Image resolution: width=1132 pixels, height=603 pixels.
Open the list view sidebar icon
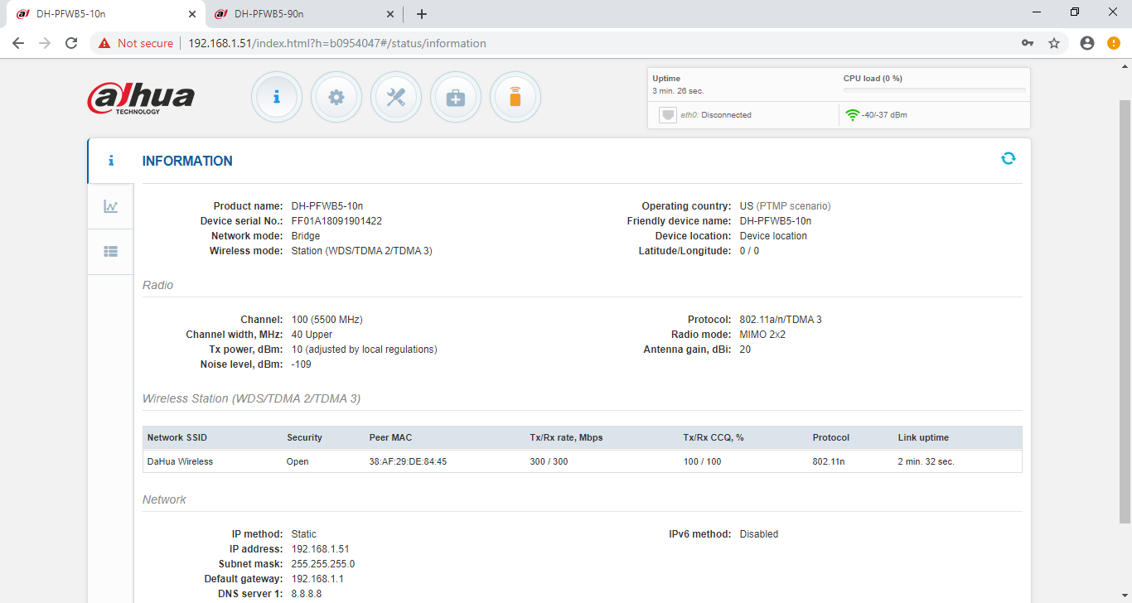[x=110, y=252]
